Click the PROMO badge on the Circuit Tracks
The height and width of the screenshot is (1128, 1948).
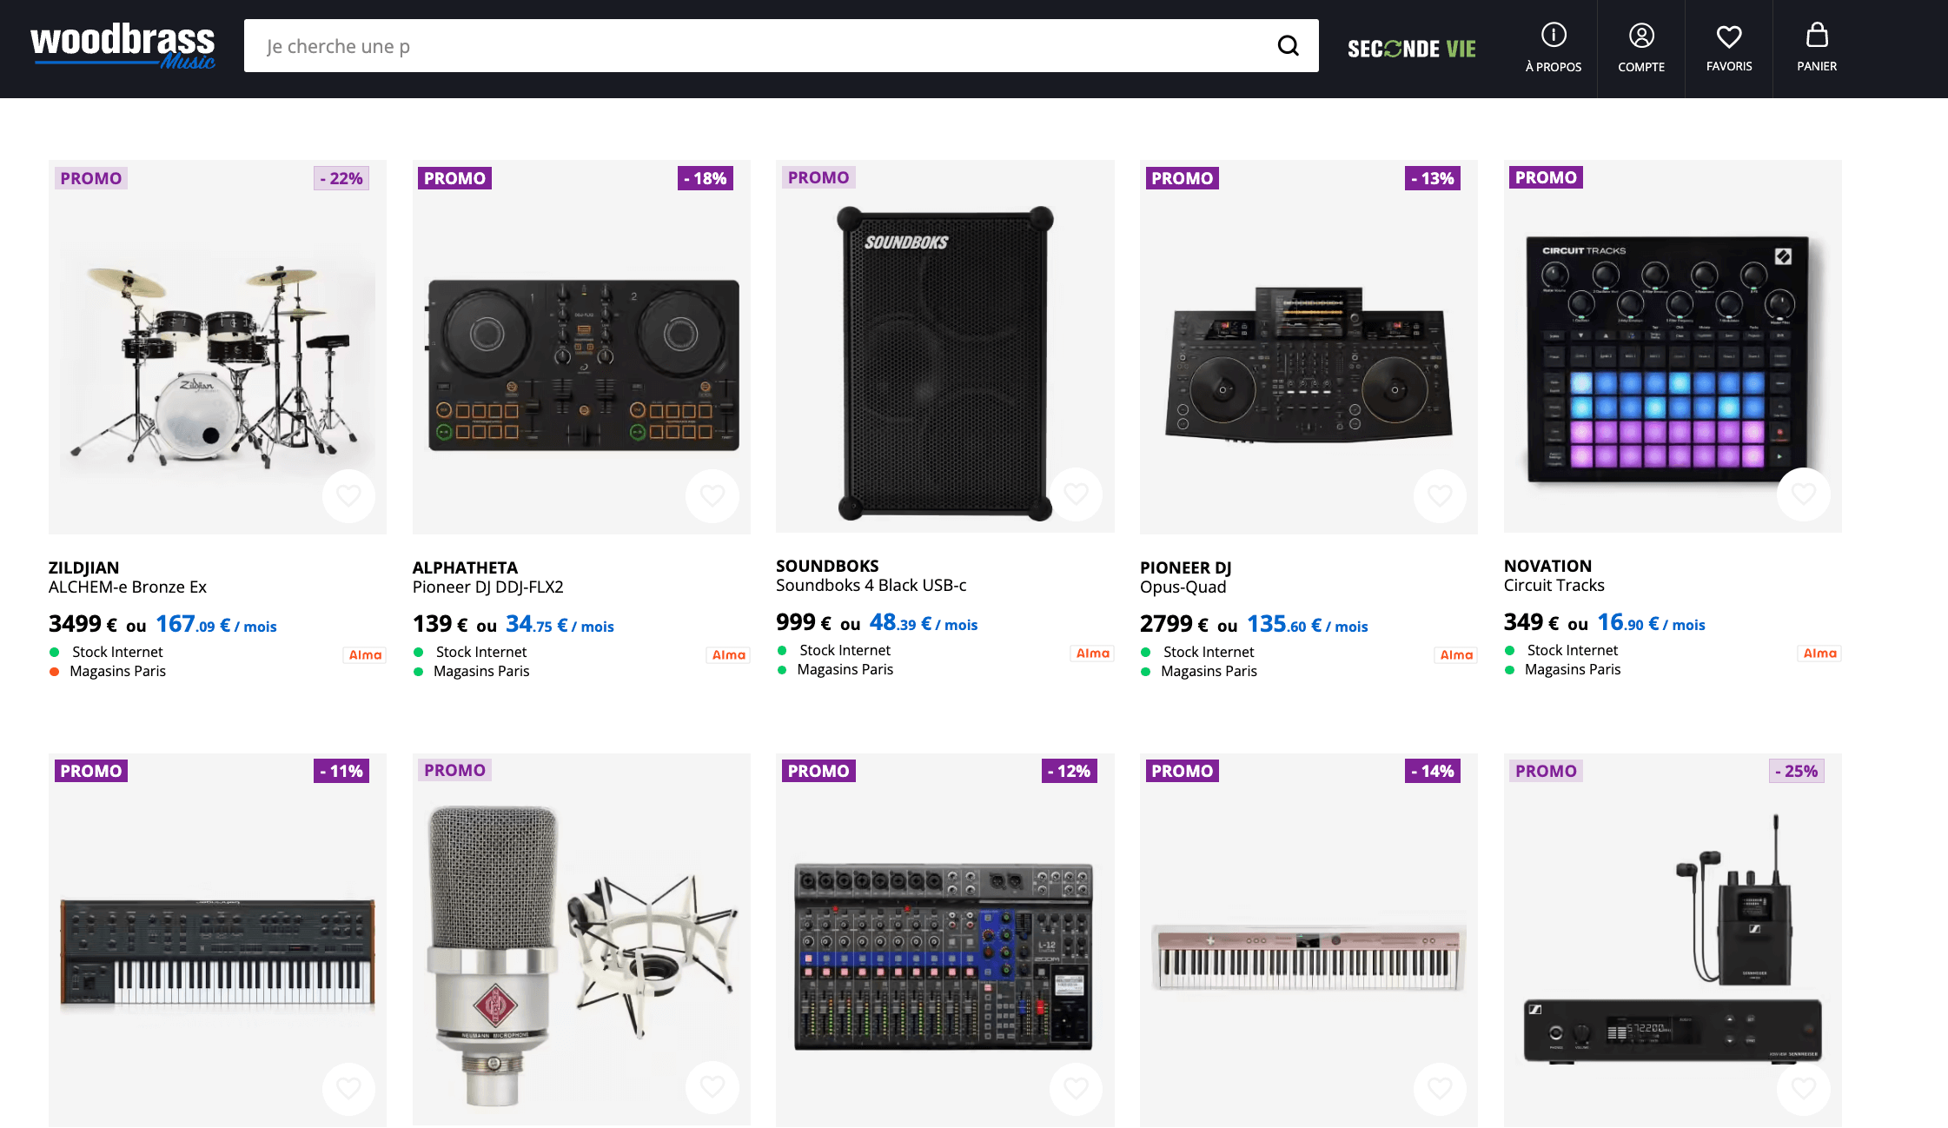pos(1545,177)
